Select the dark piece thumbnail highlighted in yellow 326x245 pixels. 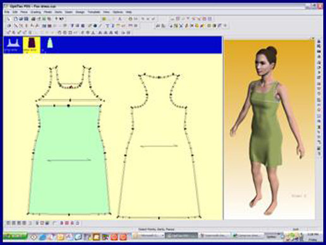[x=32, y=45]
